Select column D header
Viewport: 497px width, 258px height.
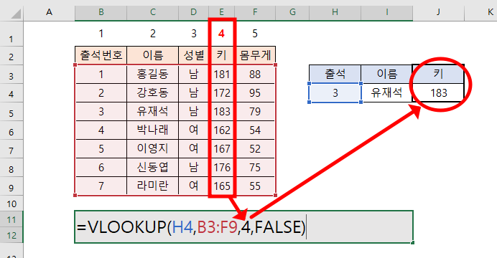tap(193, 12)
